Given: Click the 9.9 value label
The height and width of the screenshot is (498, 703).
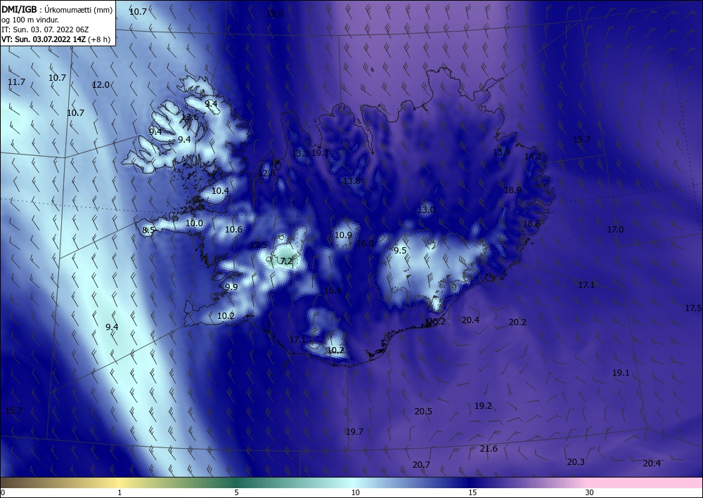Looking at the screenshot, I should tap(231, 287).
